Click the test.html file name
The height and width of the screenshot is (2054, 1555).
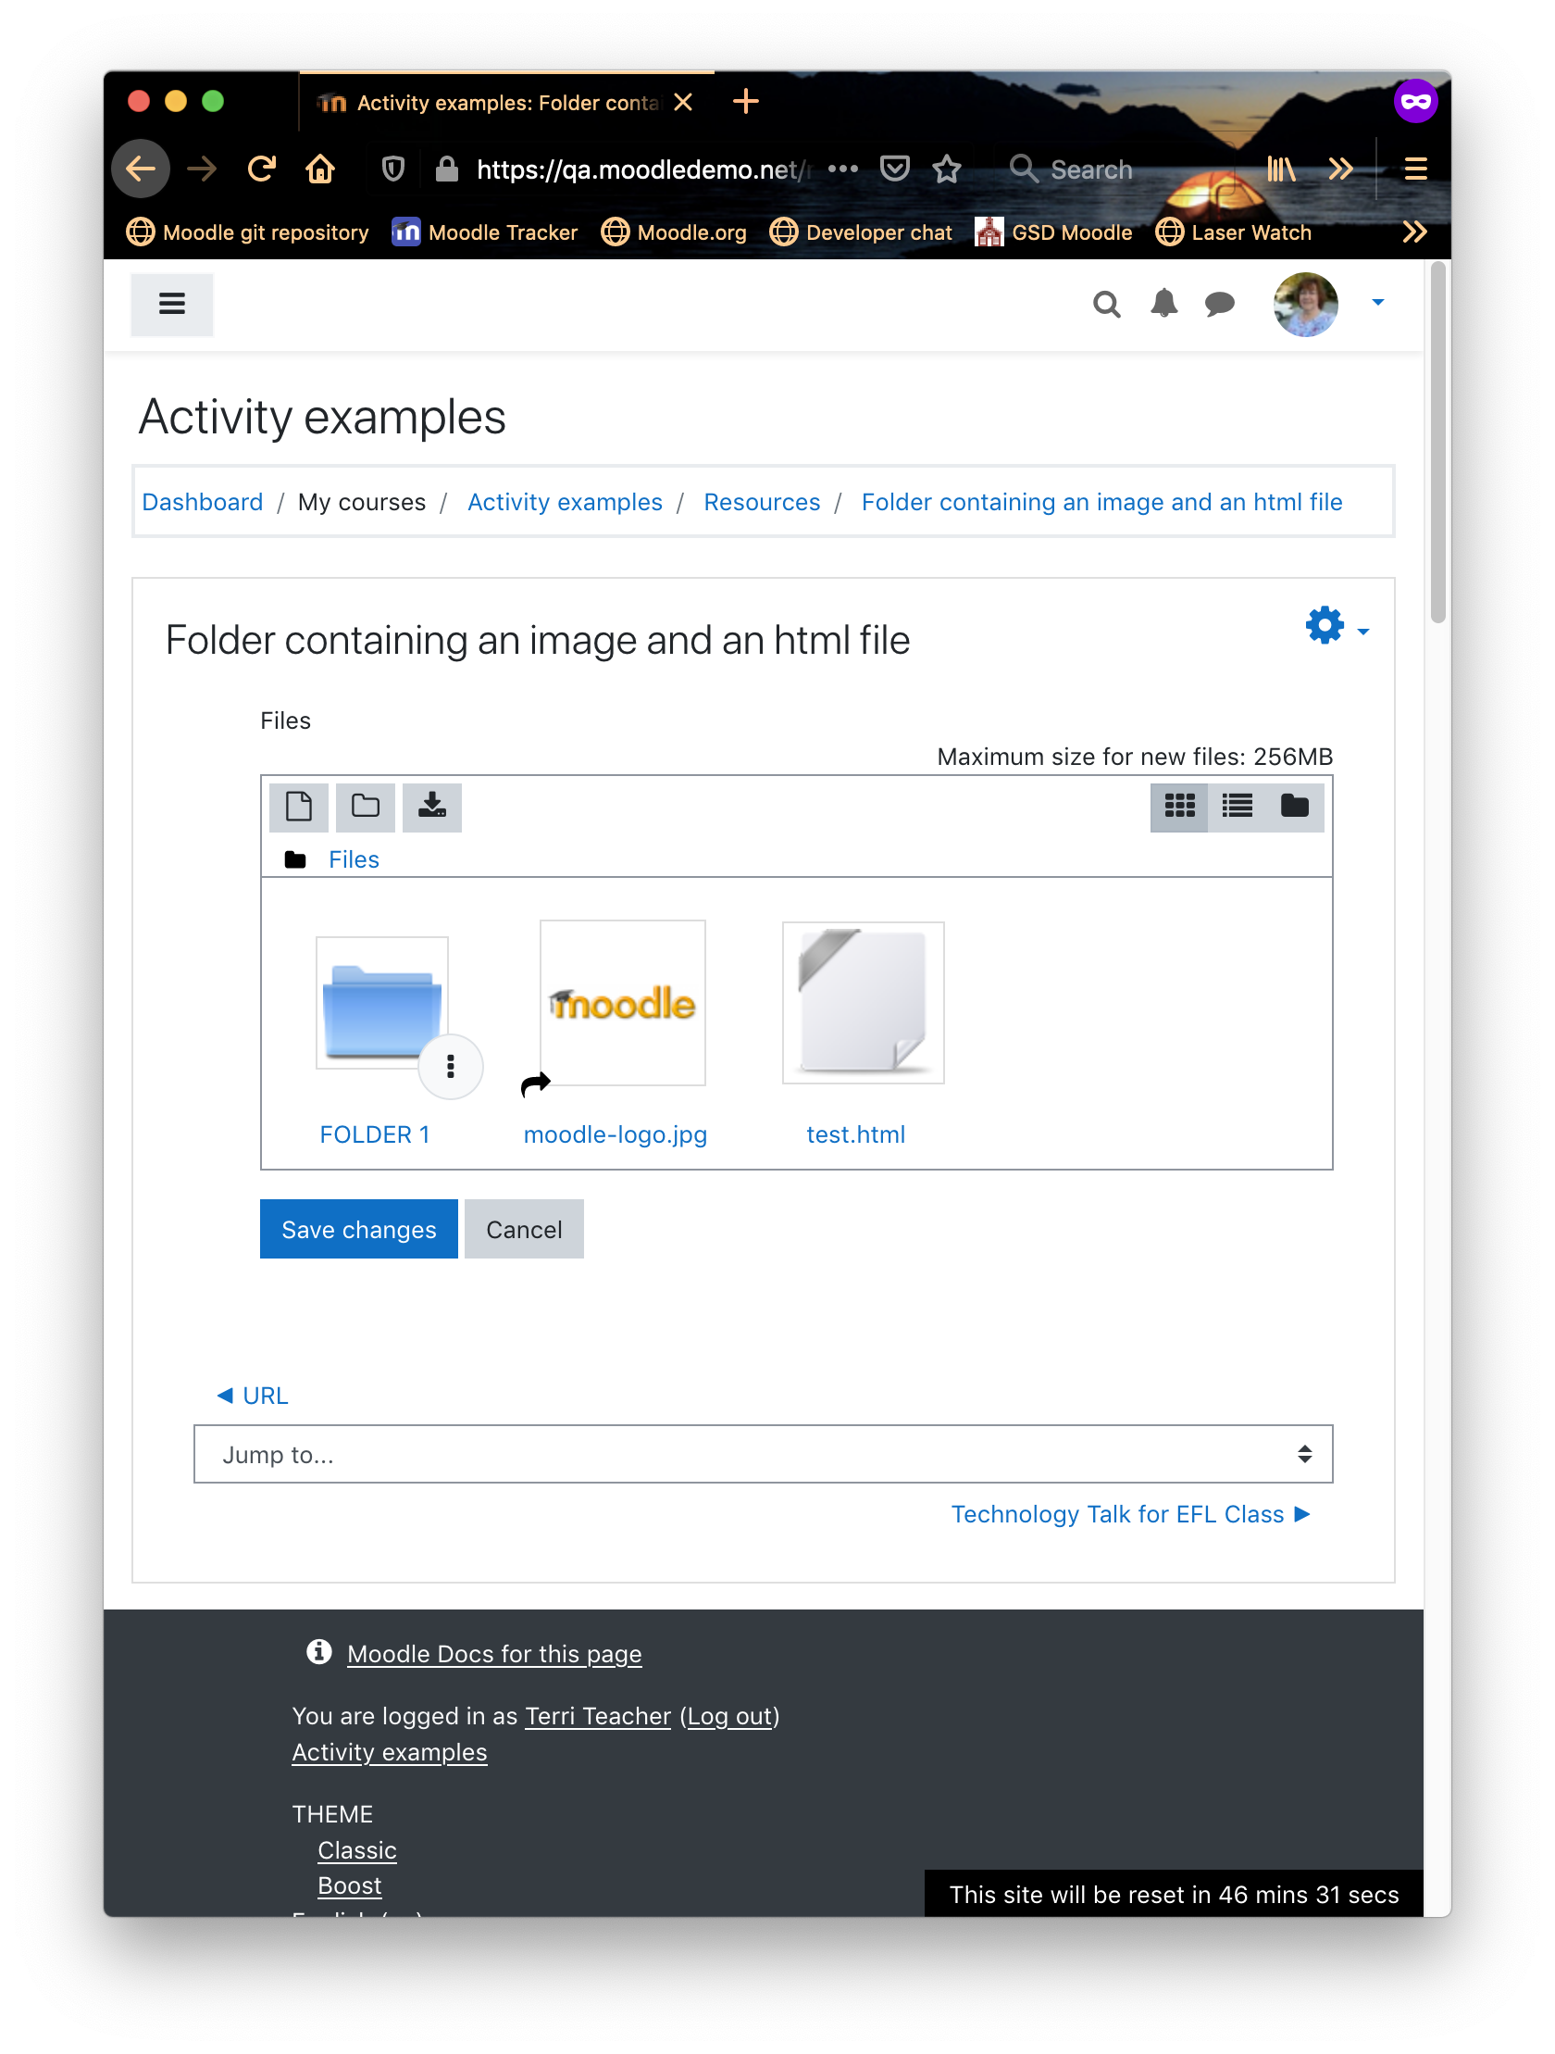coord(855,1133)
